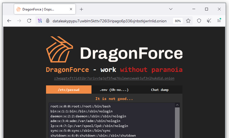Maximize the browser window
This screenshot has height=138, width=229.
pyautogui.click(x=207, y=9)
